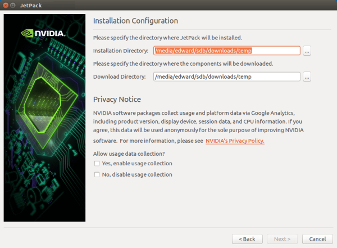Open the browse button for Download Directory
This screenshot has width=337, height=248.
(x=307, y=77)
